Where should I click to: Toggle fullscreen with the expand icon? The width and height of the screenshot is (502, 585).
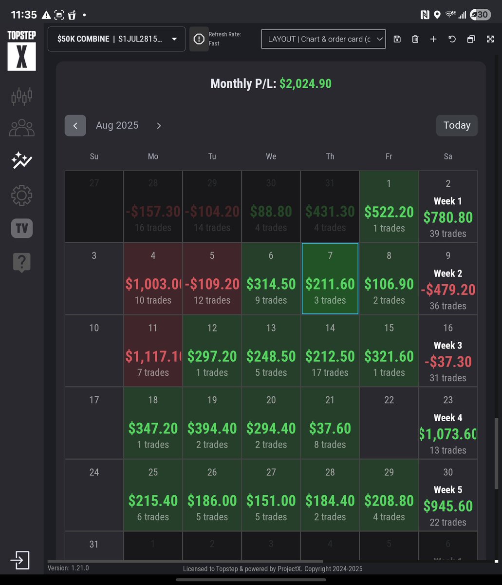(490, 39)
